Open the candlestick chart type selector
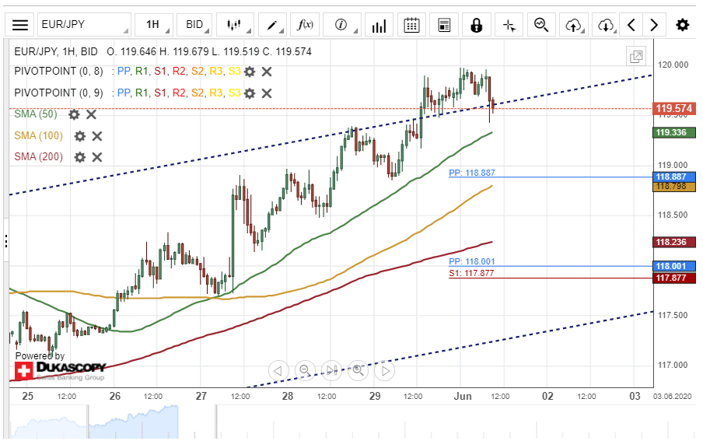Screen dimensions: 703x441 [235, 25]
